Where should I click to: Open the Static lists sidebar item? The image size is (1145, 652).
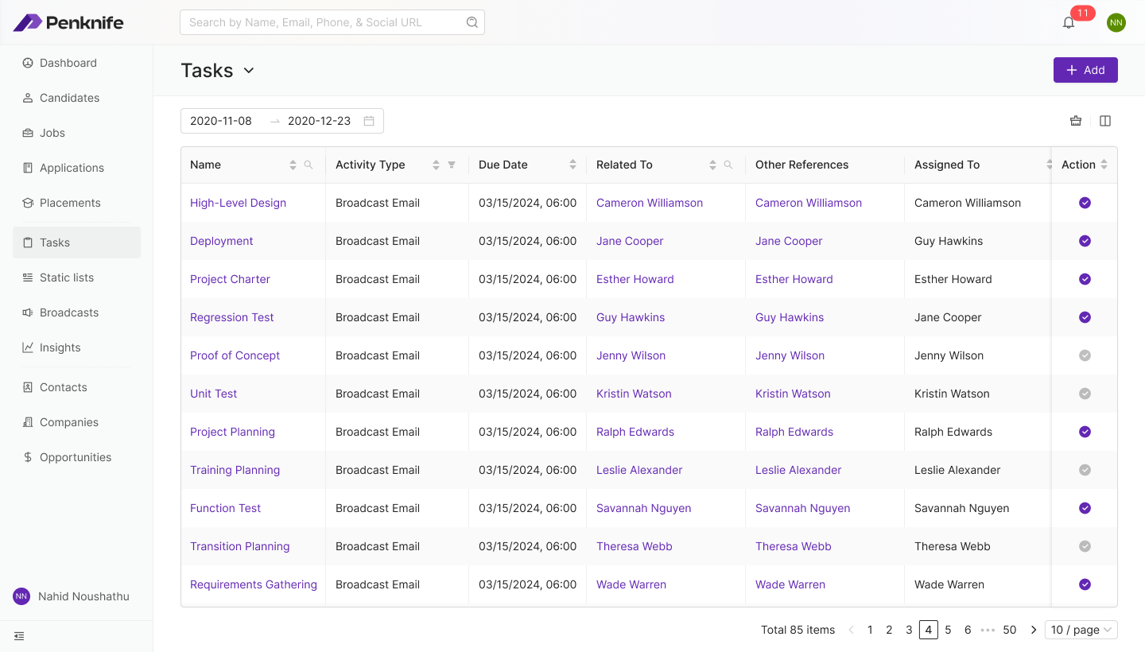[x=76, y=277]
